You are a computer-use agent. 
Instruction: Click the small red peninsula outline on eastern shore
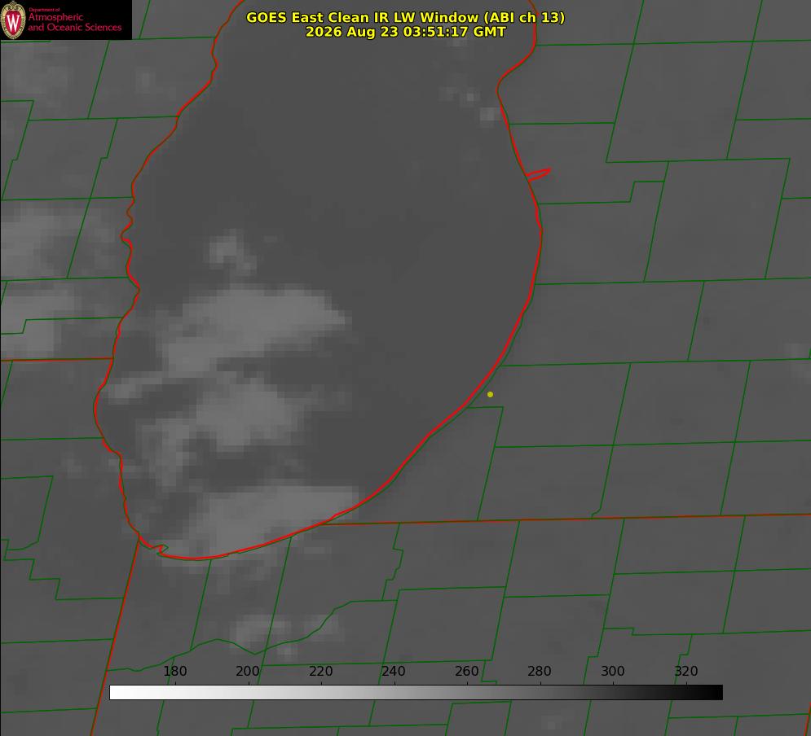pyautogui.click(x=538, y=174)
